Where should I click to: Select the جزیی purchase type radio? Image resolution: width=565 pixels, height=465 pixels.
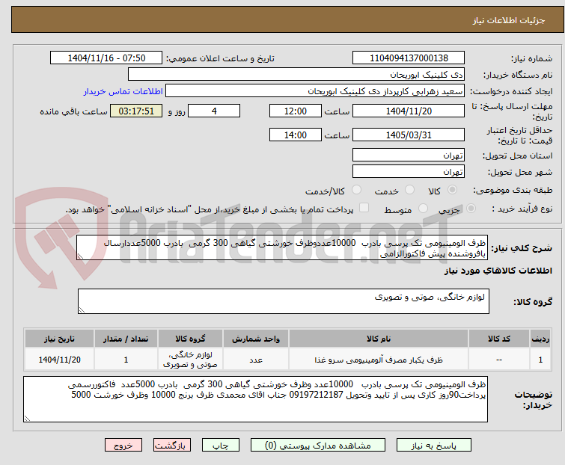[x=471, y=209]
